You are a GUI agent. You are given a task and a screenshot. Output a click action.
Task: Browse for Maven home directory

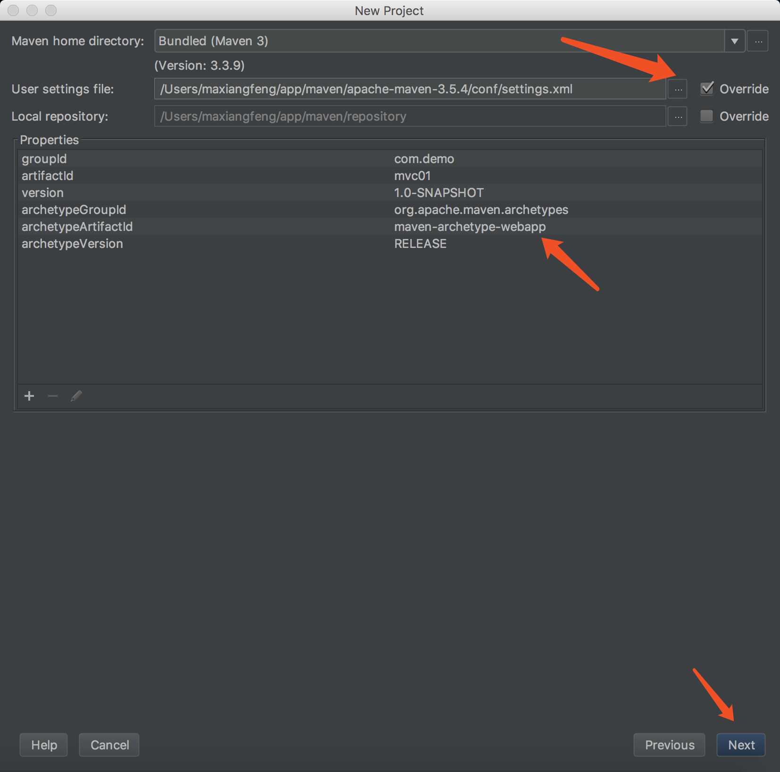coord(758,41)
